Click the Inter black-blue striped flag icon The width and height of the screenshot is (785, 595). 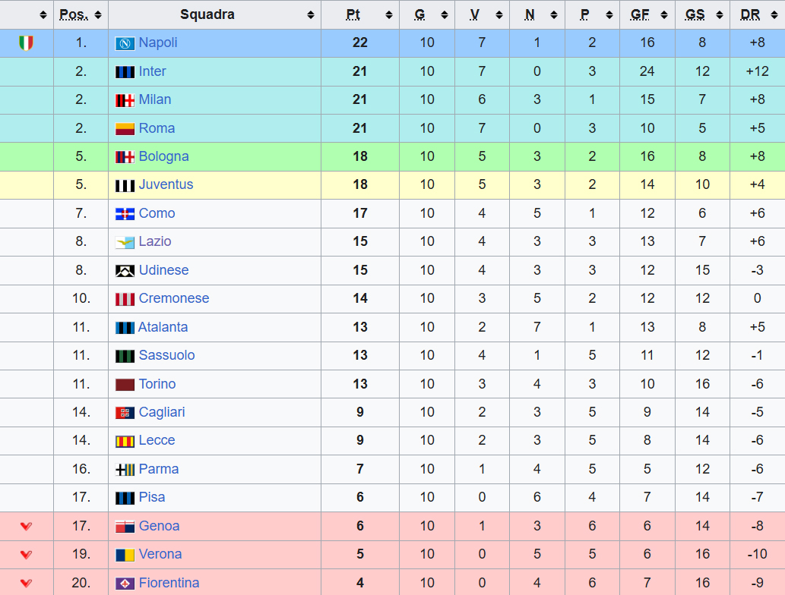(x=125, y=72)
